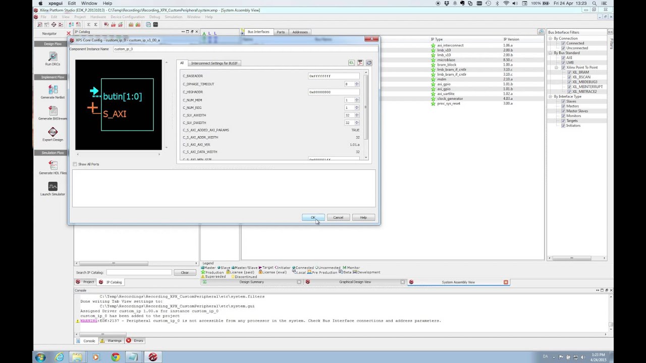The image size is (646, 363).
Task: Click the C_DPHASE_TIMEOUT spinner arrows
Action: (x=357, y=84)
